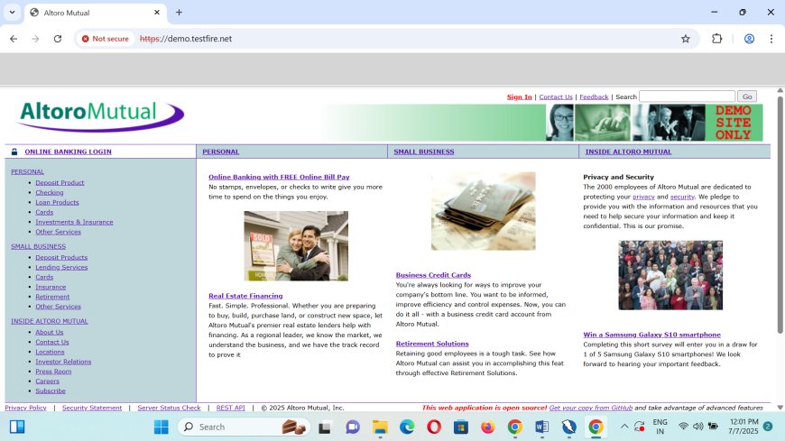
Task: Open the PERSONAL navigation tab
Action: (x=220, y=152)
